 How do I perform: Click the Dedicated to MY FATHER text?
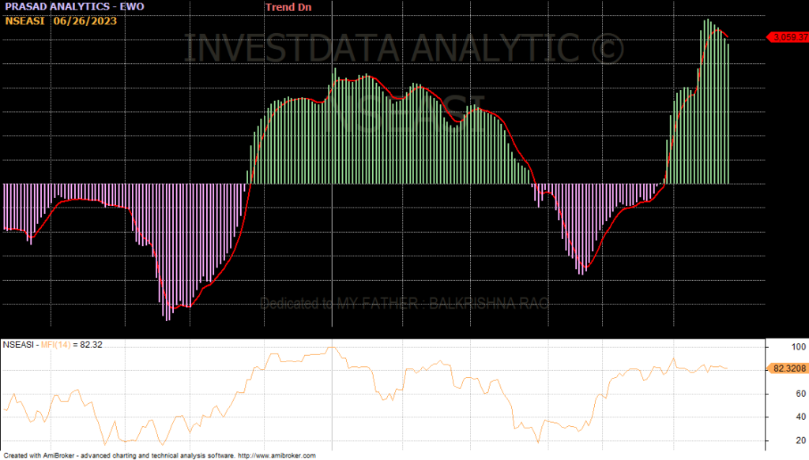403,303
